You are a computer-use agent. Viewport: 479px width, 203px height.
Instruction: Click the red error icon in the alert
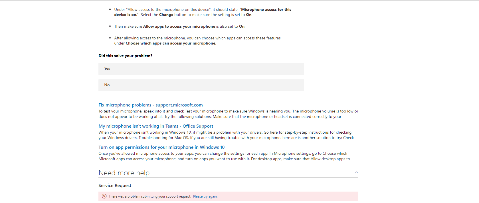pyautogui.click(x=104, y=196)
